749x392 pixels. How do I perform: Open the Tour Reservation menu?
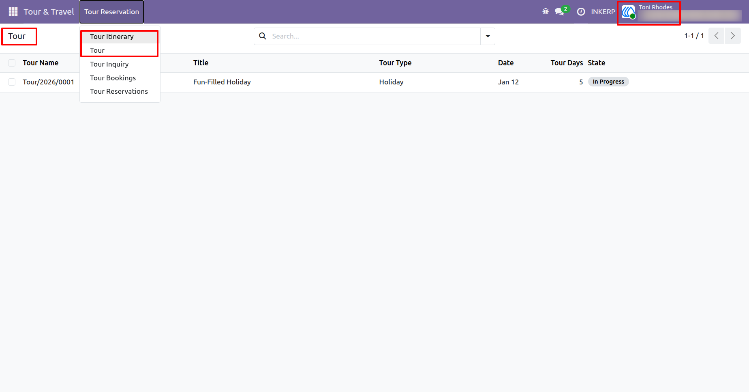click(x=111, y=12)
